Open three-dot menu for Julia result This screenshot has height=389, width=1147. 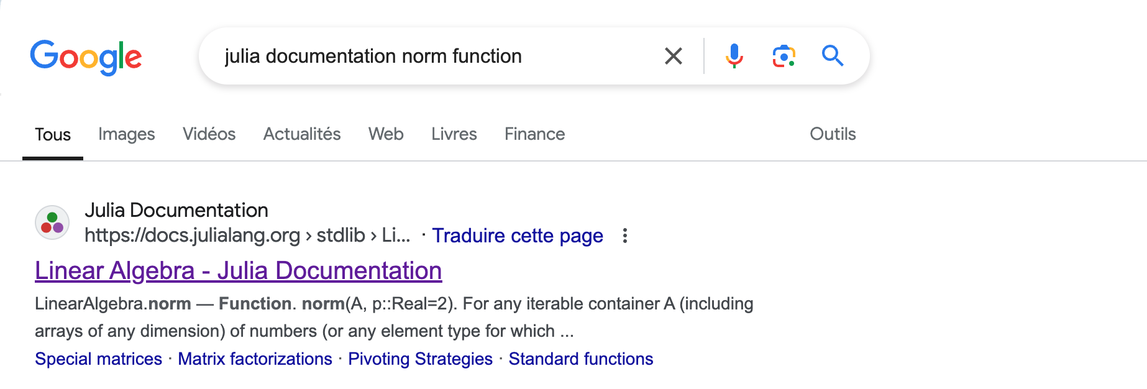[625, 236]
